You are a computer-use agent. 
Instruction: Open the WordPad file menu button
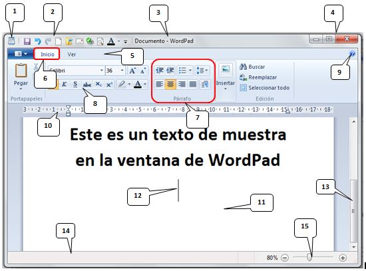coord(20,54)
